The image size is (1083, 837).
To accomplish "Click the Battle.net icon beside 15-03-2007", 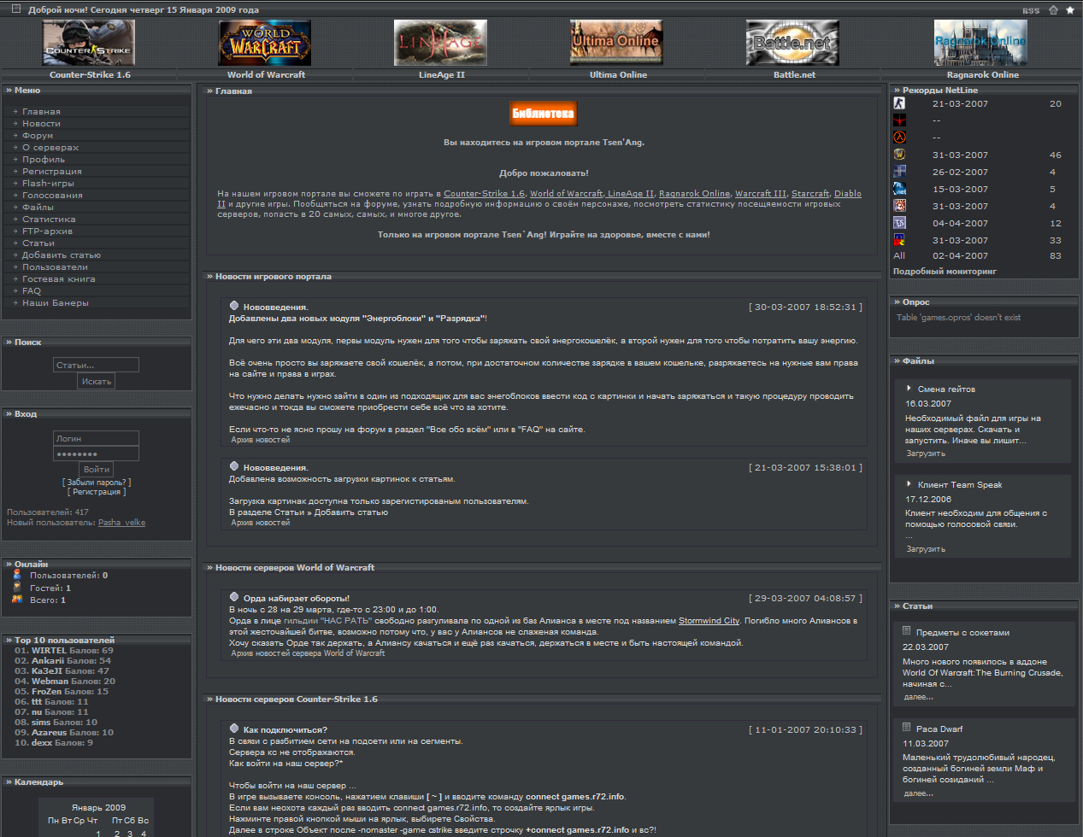I will (x=899, y=189).
